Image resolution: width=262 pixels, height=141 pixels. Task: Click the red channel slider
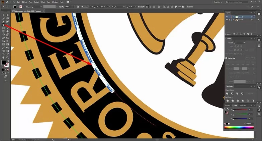coord(240,110)
